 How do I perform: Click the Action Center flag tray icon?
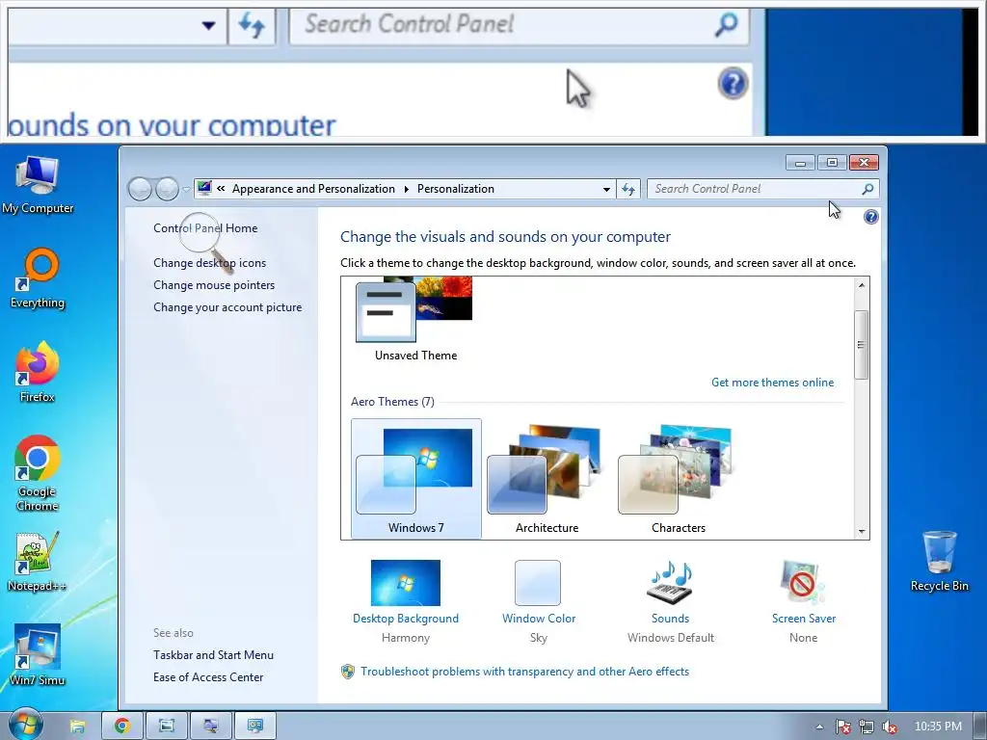pos(842,727)
